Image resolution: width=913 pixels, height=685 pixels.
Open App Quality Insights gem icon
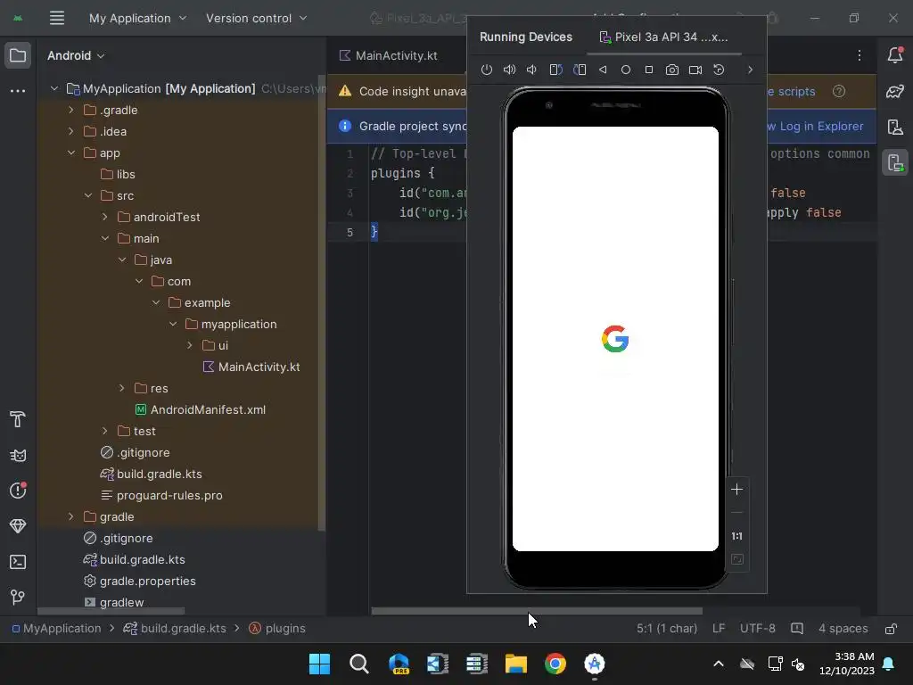tap(18, 526)
